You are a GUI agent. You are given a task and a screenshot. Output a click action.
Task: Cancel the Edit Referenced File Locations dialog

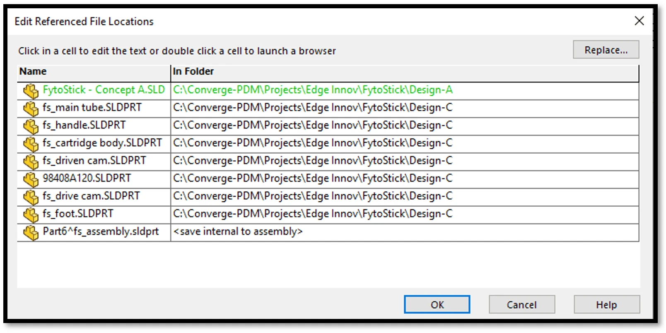(521, 305)
